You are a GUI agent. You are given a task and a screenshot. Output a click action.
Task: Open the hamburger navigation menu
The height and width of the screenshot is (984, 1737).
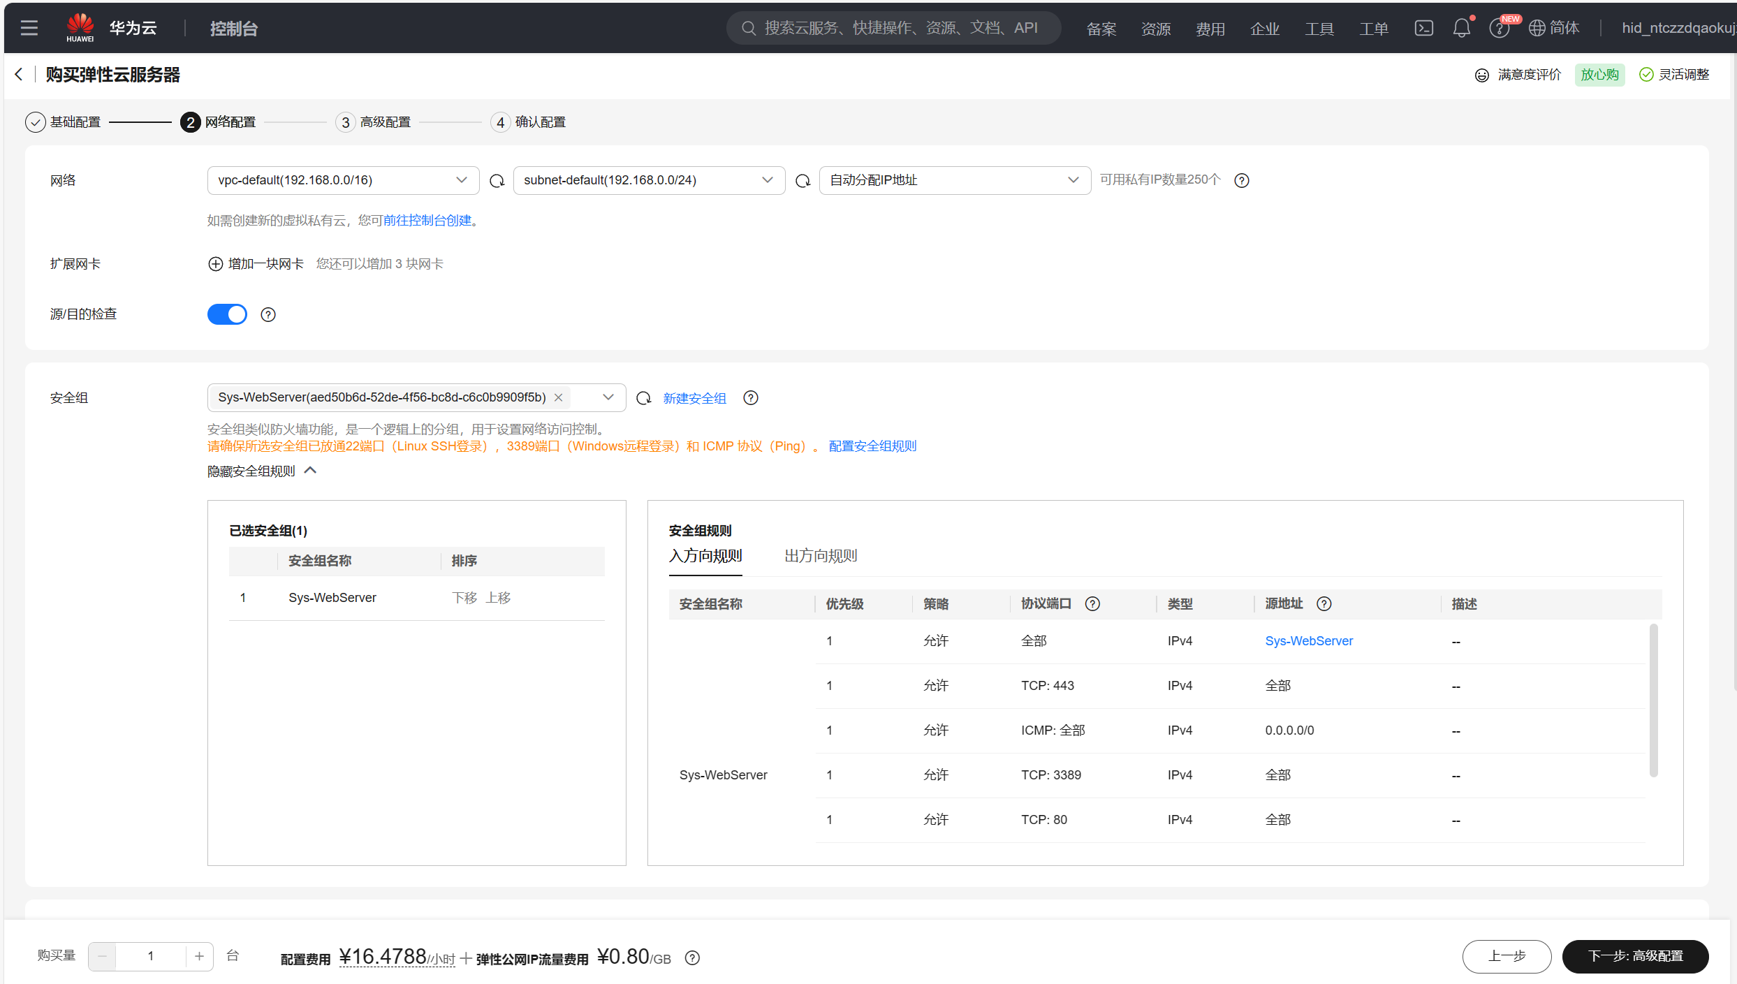tap(29, 28)
